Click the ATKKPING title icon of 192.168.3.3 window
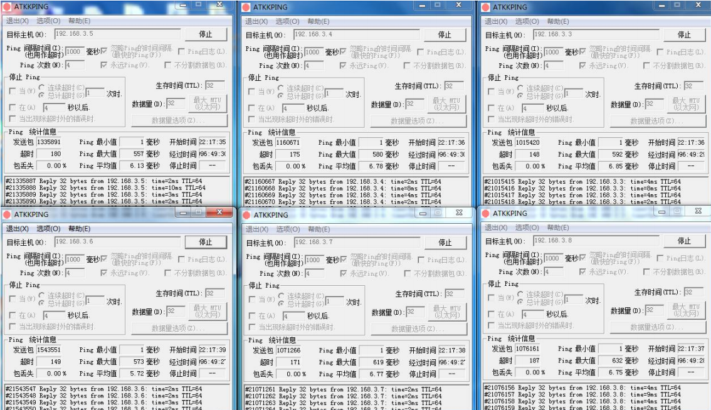 coord(486,8)
